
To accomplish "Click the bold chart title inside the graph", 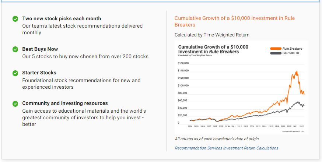I will [x=213, y=49].
